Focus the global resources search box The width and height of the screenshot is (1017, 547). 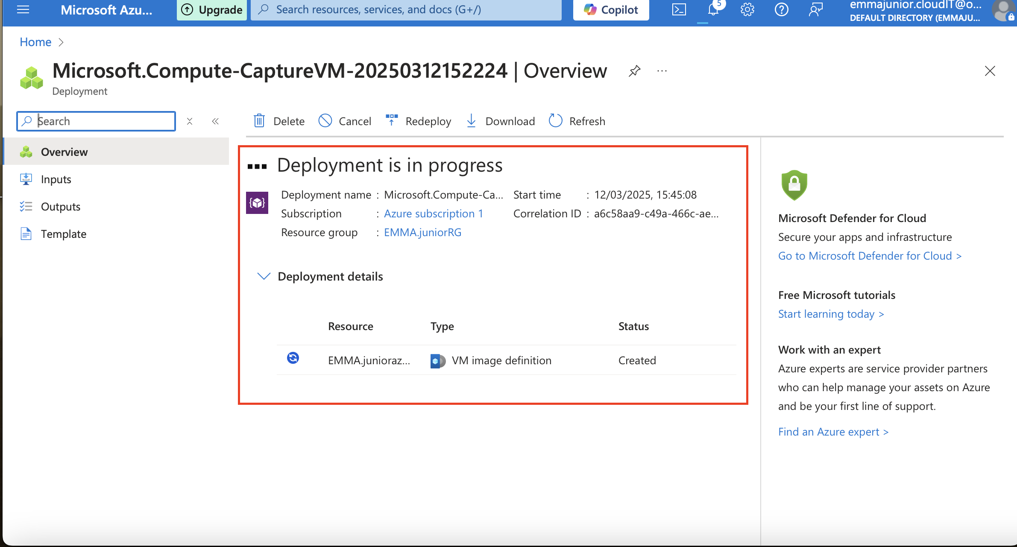pos(406,10)
